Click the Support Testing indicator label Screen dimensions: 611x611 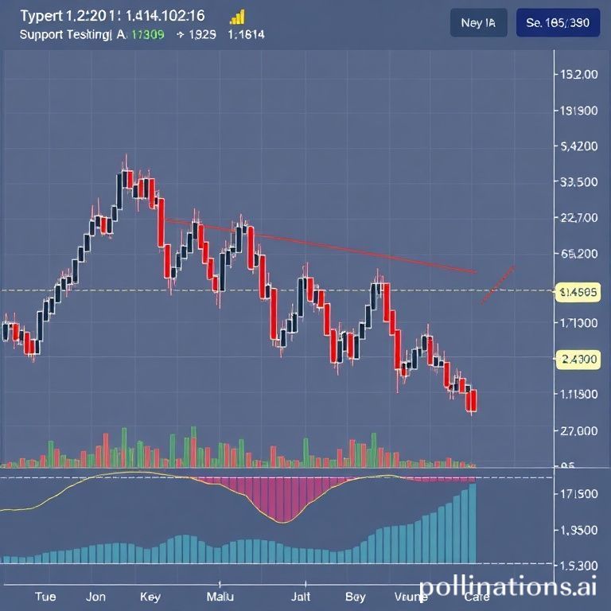[62, 35]
